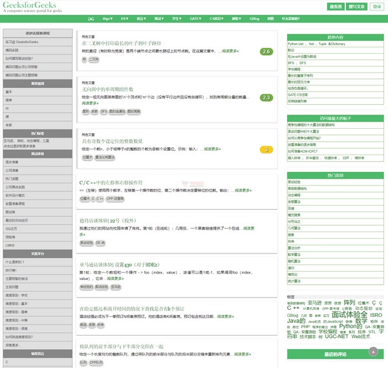The height and width of the screenshot is (368, 388).
Task: Select 基本 difficulty in left sidebar
Action: coord(38,92)
